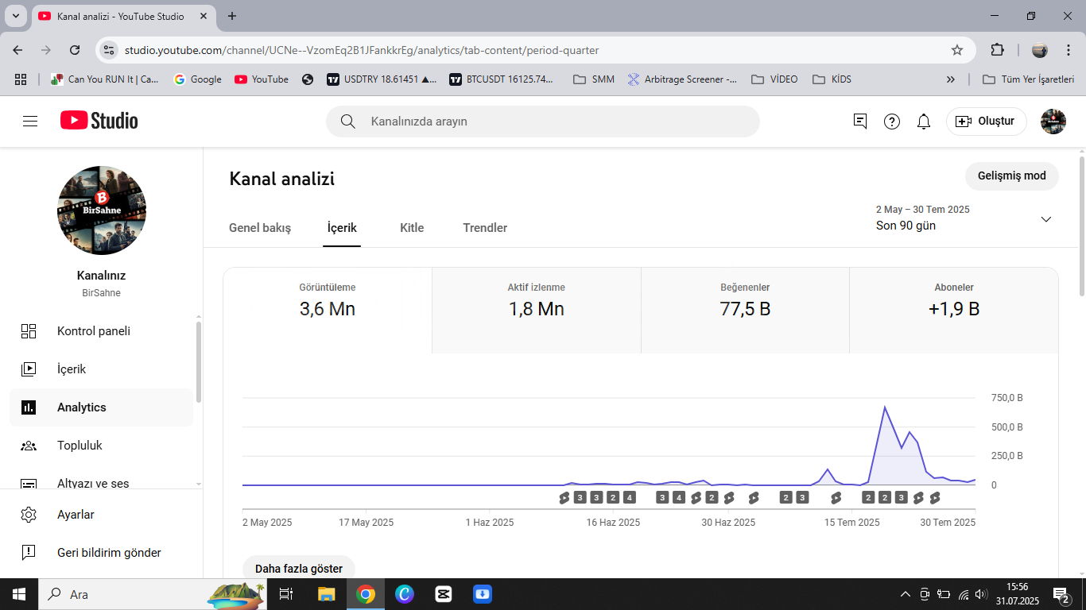Viewport: 1086px width, 610px height.
Task: Open File Explorer from the taskbar
Action: point(327,594)
